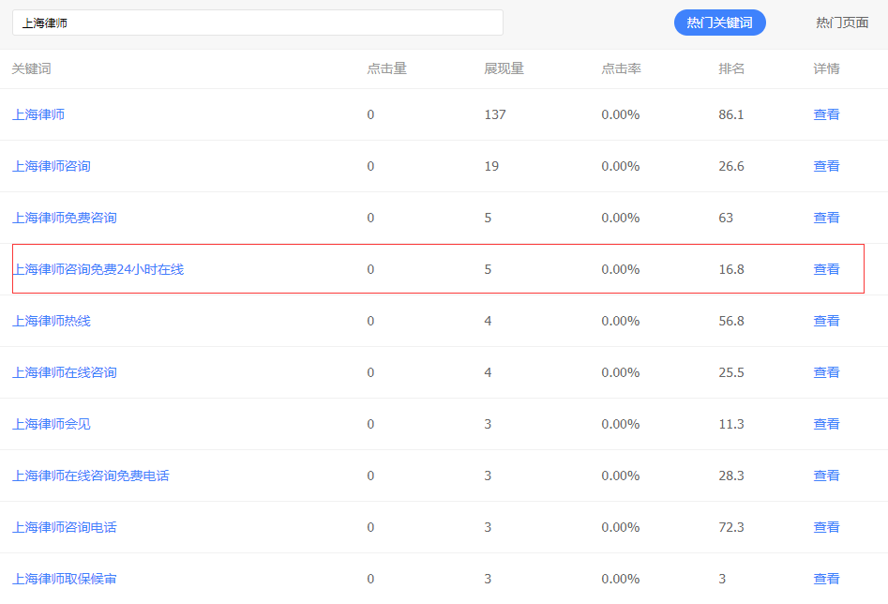This screenshot has height=604, width=888.
Task: Switch to the 热门关键词 tab
Action: [720, 23]
